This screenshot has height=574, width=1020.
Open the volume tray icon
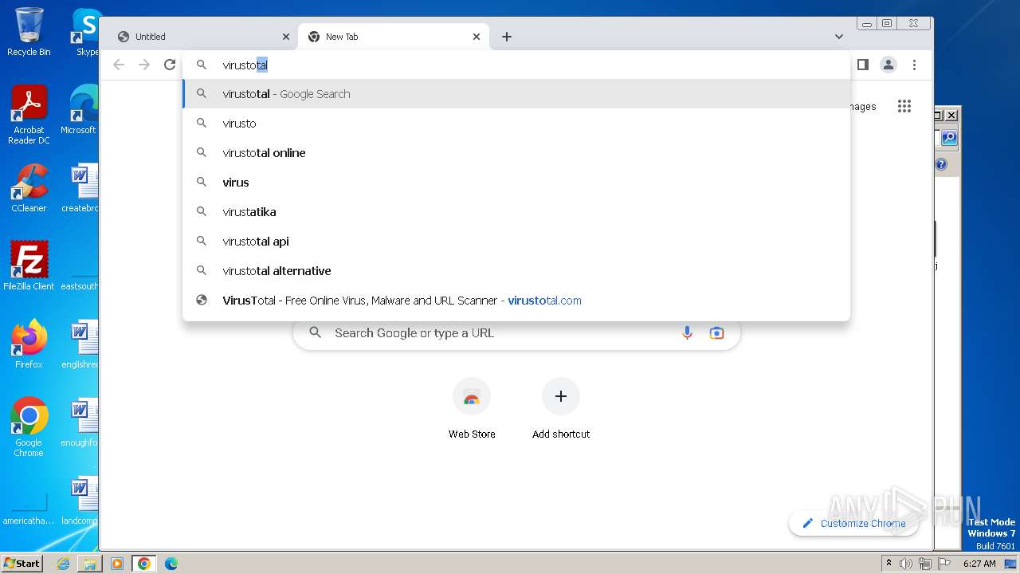[906, 564]
